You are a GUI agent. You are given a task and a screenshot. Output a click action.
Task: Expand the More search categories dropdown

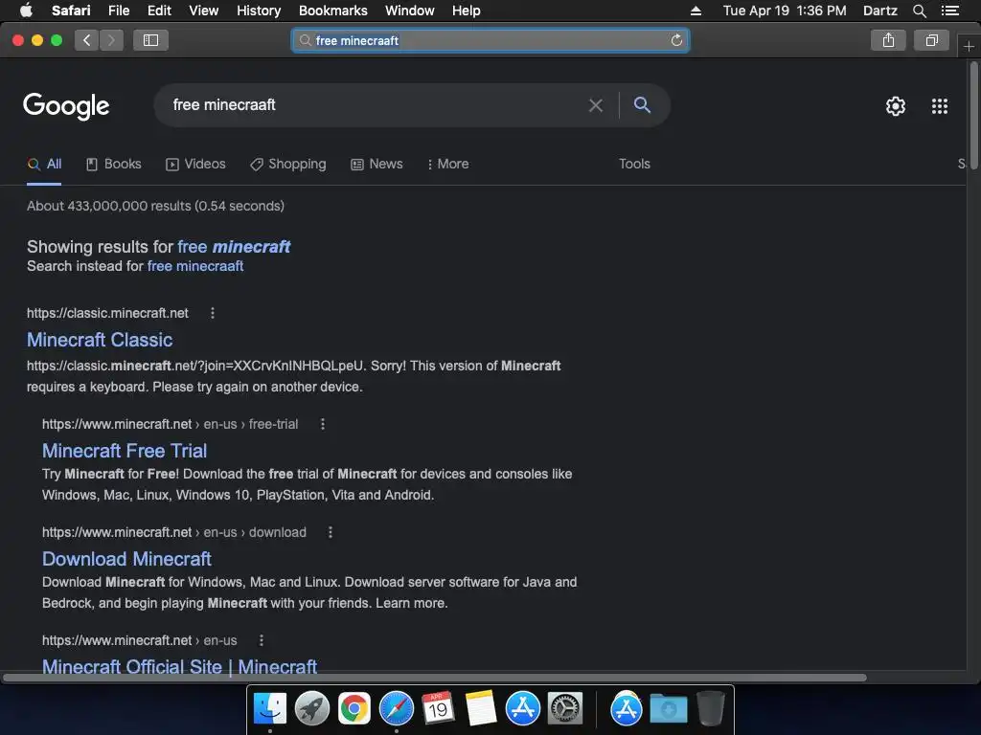448,165
